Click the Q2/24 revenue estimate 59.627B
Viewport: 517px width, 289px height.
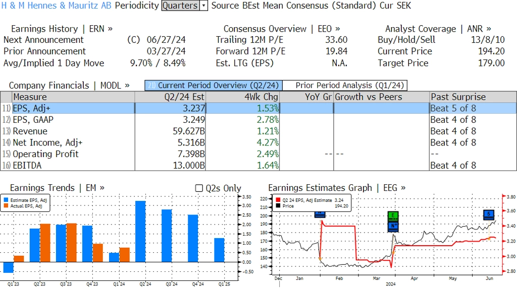[189, 131]
